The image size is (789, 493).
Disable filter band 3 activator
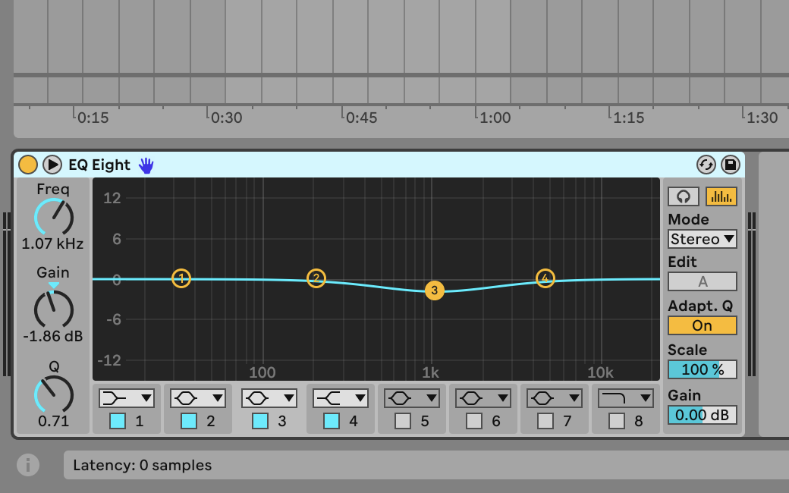(x=260, y=420)
